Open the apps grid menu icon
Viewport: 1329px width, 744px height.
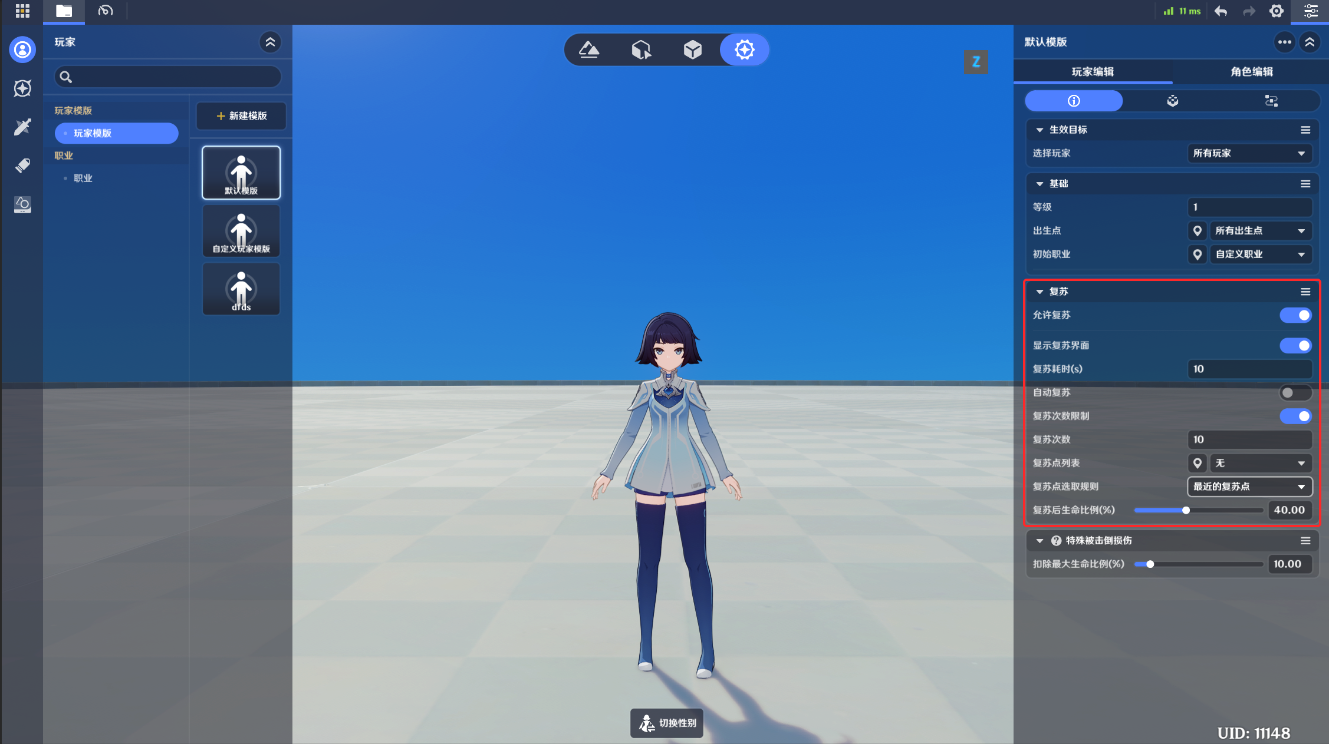tap(22, 11)
